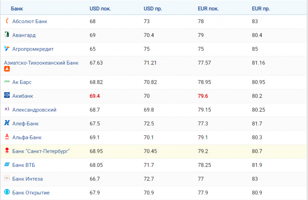
Task: Select Алеф-Банк USD sell 72.5
Action: (149, 124)
